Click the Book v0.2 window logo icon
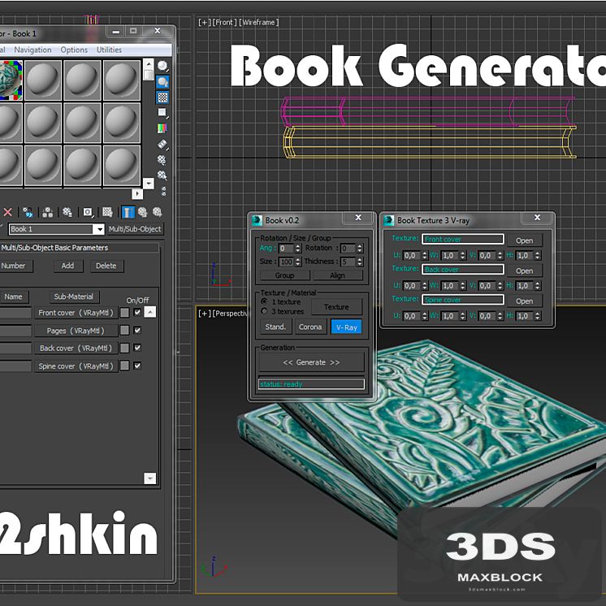 (257, 220)
